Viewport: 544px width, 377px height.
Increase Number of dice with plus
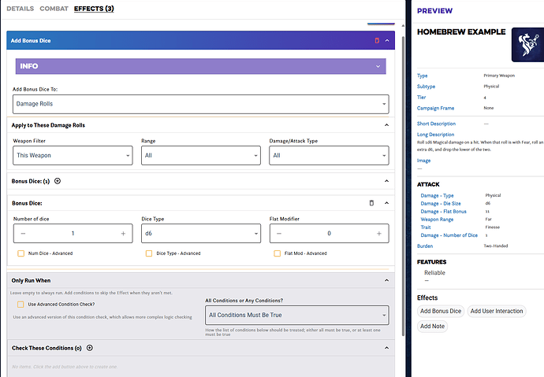pyautogui.click(x=123, y=233)
